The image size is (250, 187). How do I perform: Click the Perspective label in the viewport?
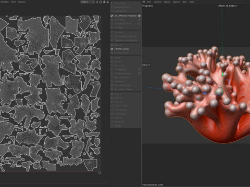(x=147, y=6)
